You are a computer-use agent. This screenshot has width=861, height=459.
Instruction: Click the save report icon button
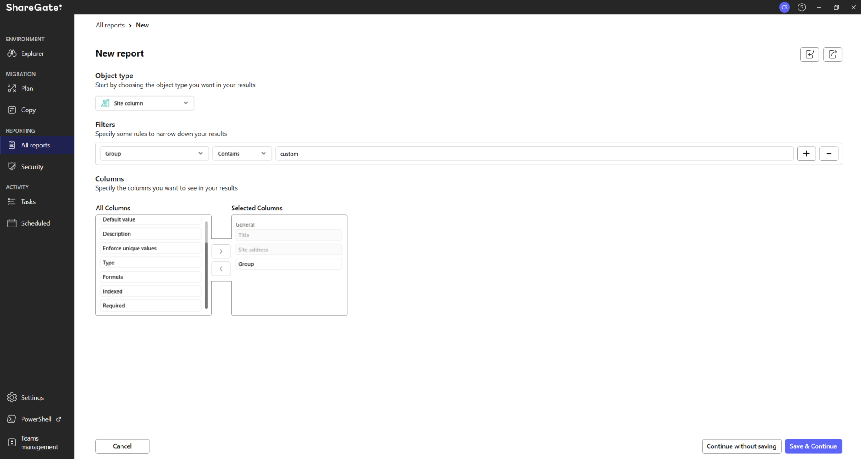tap(809, 54)
